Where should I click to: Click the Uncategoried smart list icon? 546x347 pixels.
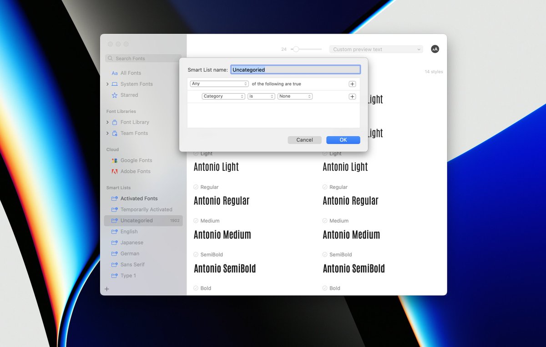click(115, 221)
